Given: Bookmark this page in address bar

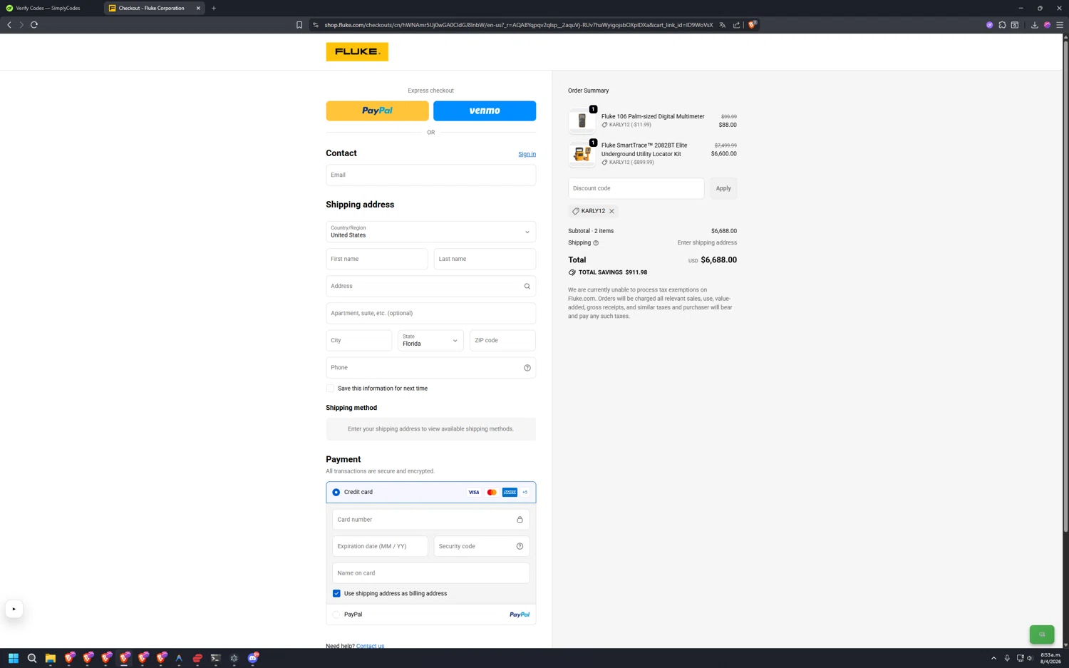Looking at the screenshot, I should [x=299, y=25].
